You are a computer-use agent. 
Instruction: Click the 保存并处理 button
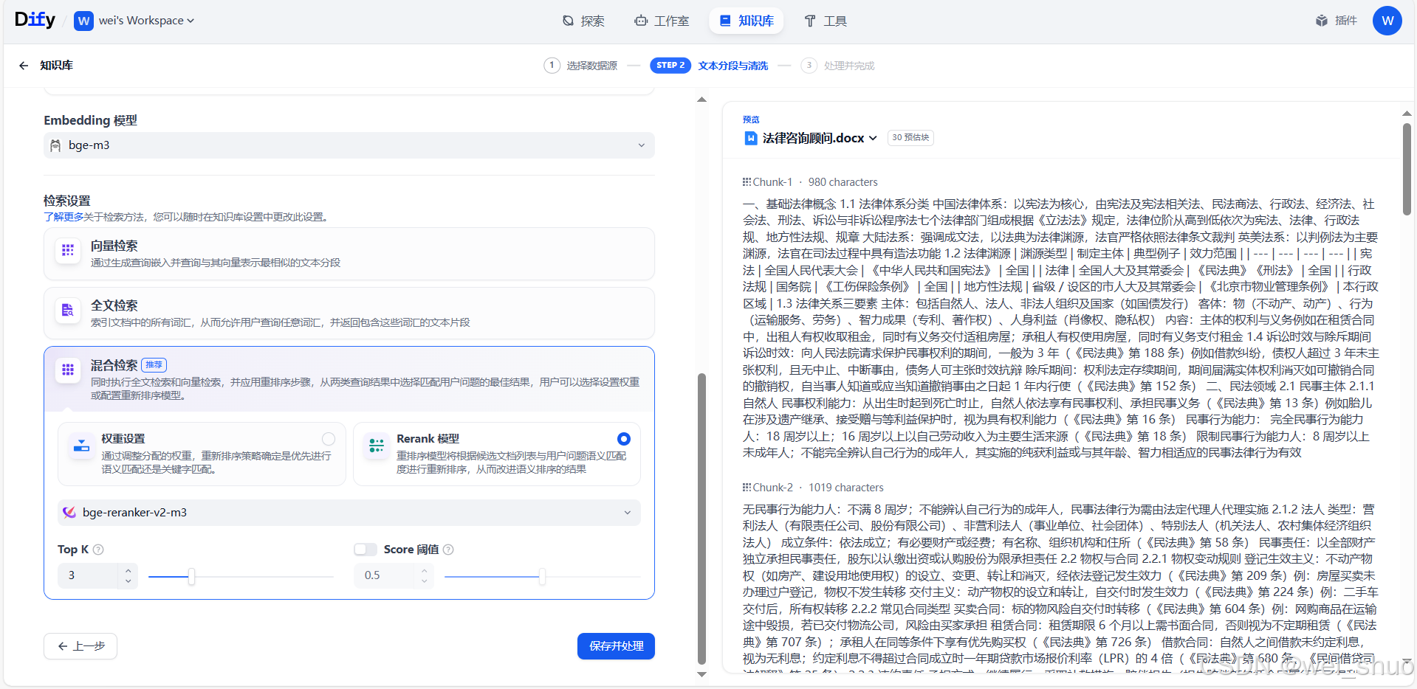(615, 645)
